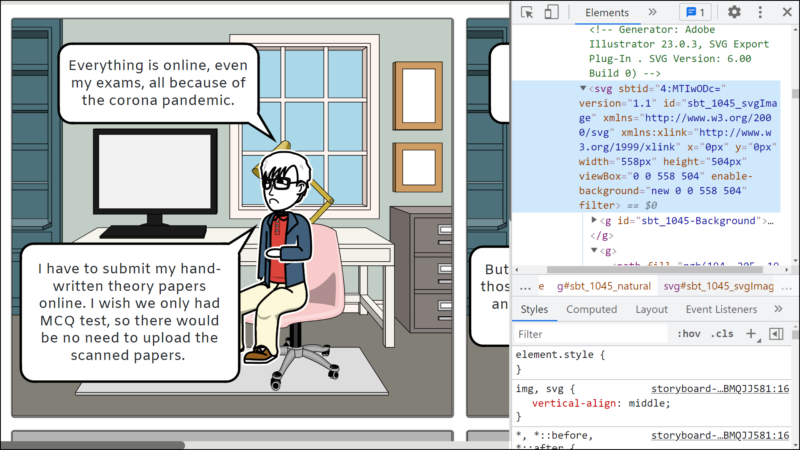Toggle the computed styles sidebar icon

point(776,334)
